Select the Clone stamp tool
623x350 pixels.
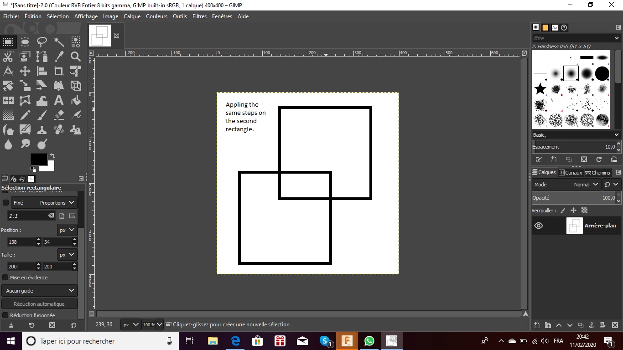point(42,129)
